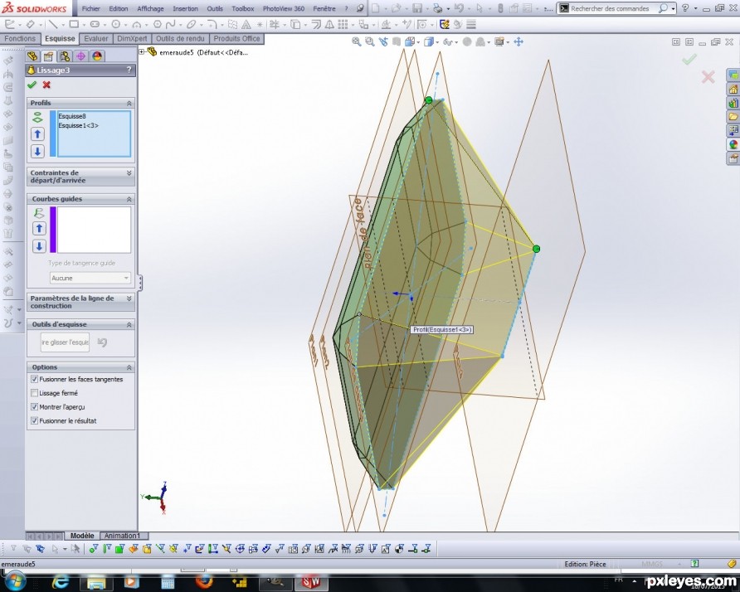740x592 pixels.
Task: Click viewport cancel corner X
Action: point(708,77)
